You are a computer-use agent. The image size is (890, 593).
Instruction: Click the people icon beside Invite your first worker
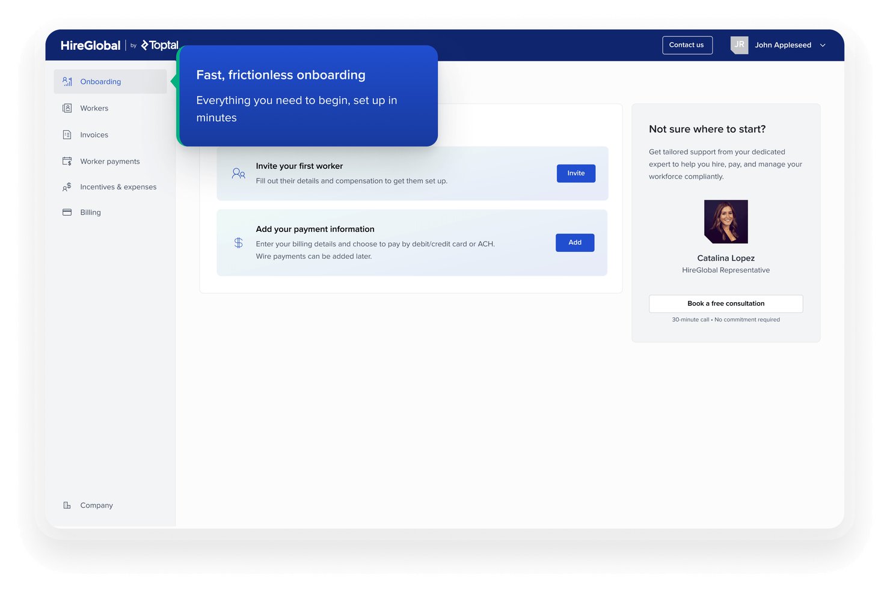tap(239, 174)
